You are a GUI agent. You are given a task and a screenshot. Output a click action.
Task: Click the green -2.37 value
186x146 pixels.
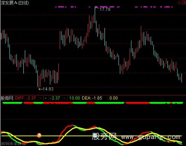55,98
